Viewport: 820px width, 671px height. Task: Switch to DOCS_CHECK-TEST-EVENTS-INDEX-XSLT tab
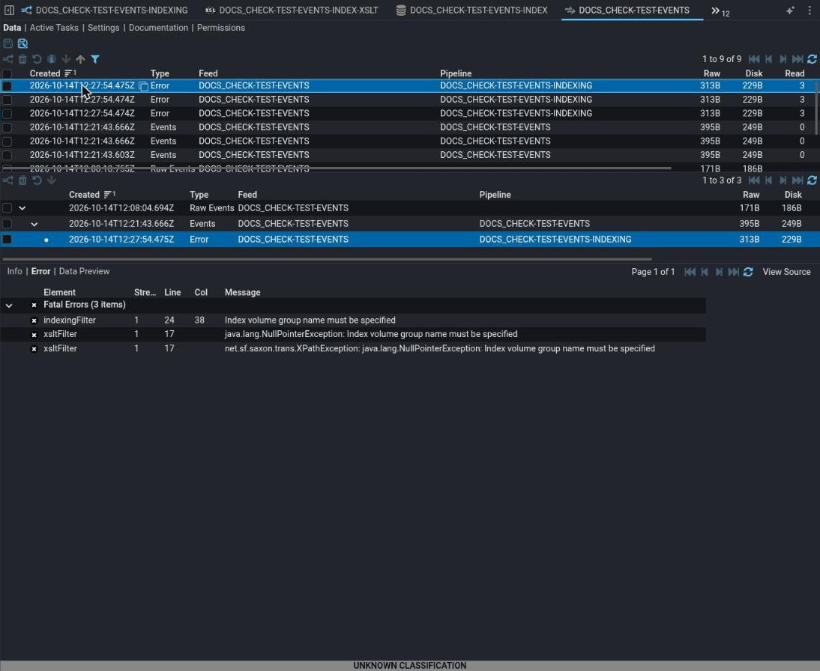[292, 10]
